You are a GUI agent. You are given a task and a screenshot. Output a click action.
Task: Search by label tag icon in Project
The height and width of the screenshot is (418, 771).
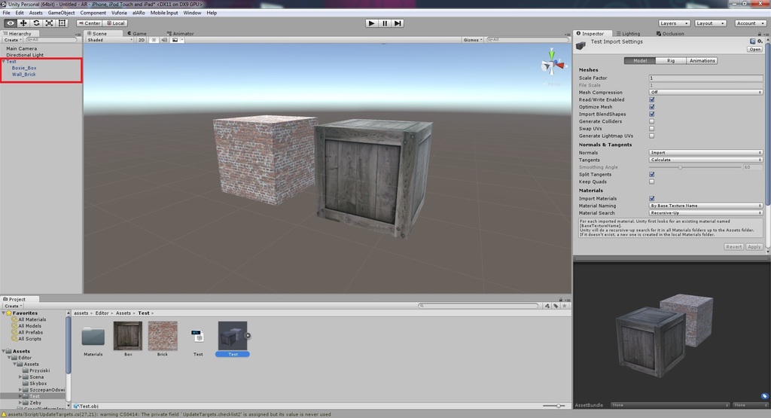(556, 306)
